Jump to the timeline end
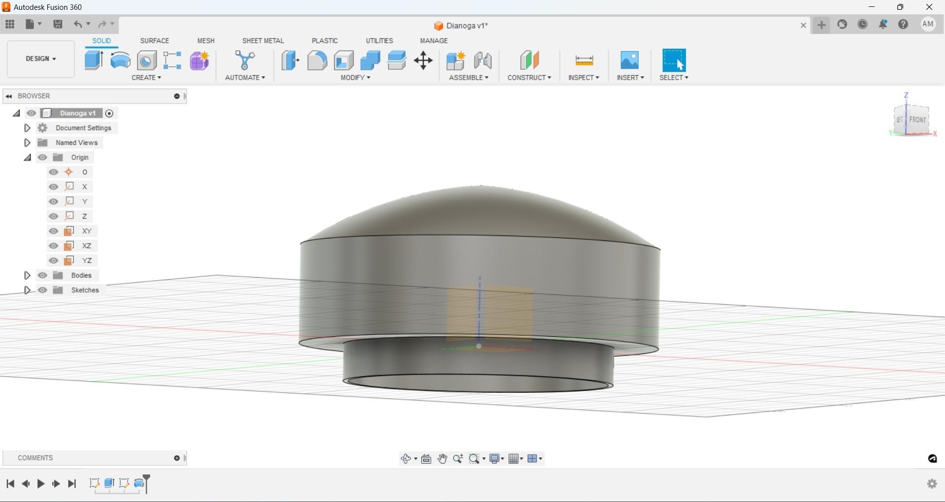The height and width of the screenshot is (502, 945). pyautogui.click(x=72, y=484)
